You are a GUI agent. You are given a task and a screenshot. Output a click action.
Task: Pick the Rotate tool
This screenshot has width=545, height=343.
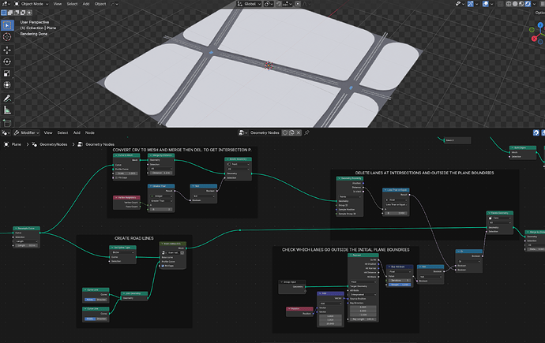coord(7,62)
